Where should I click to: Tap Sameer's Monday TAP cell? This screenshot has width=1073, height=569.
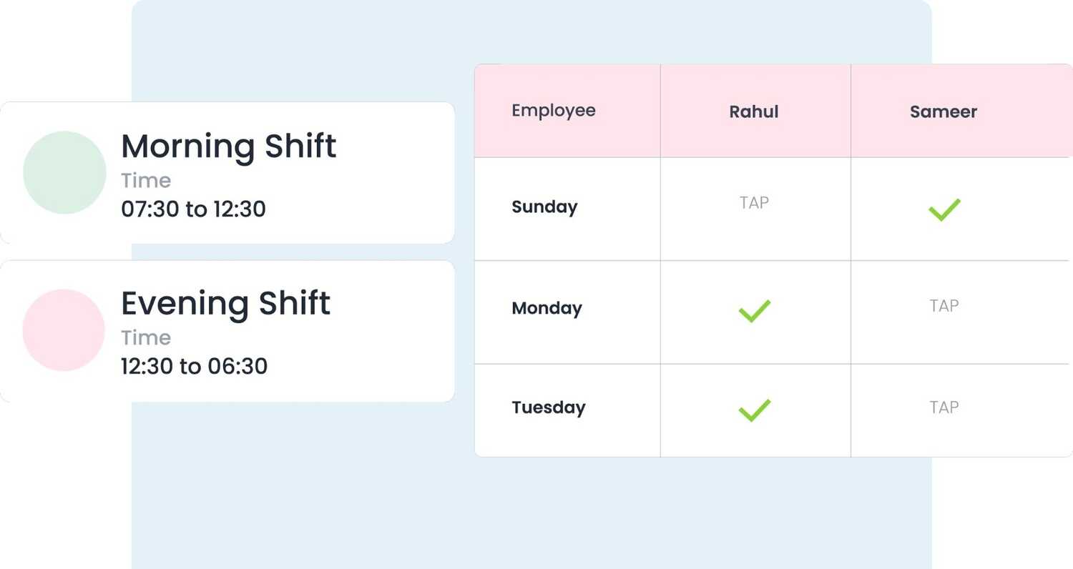pos(944,306)
